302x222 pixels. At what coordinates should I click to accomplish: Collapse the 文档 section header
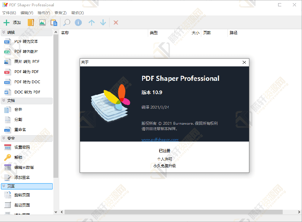pos(27,100)
